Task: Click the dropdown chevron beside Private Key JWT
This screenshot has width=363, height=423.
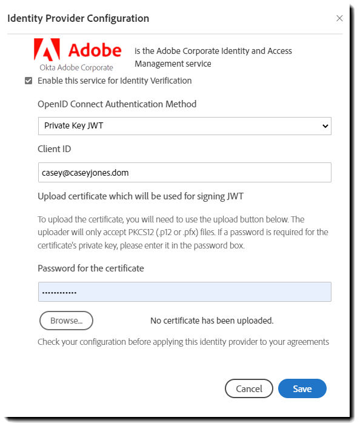Action: click(x=325, y=126)
